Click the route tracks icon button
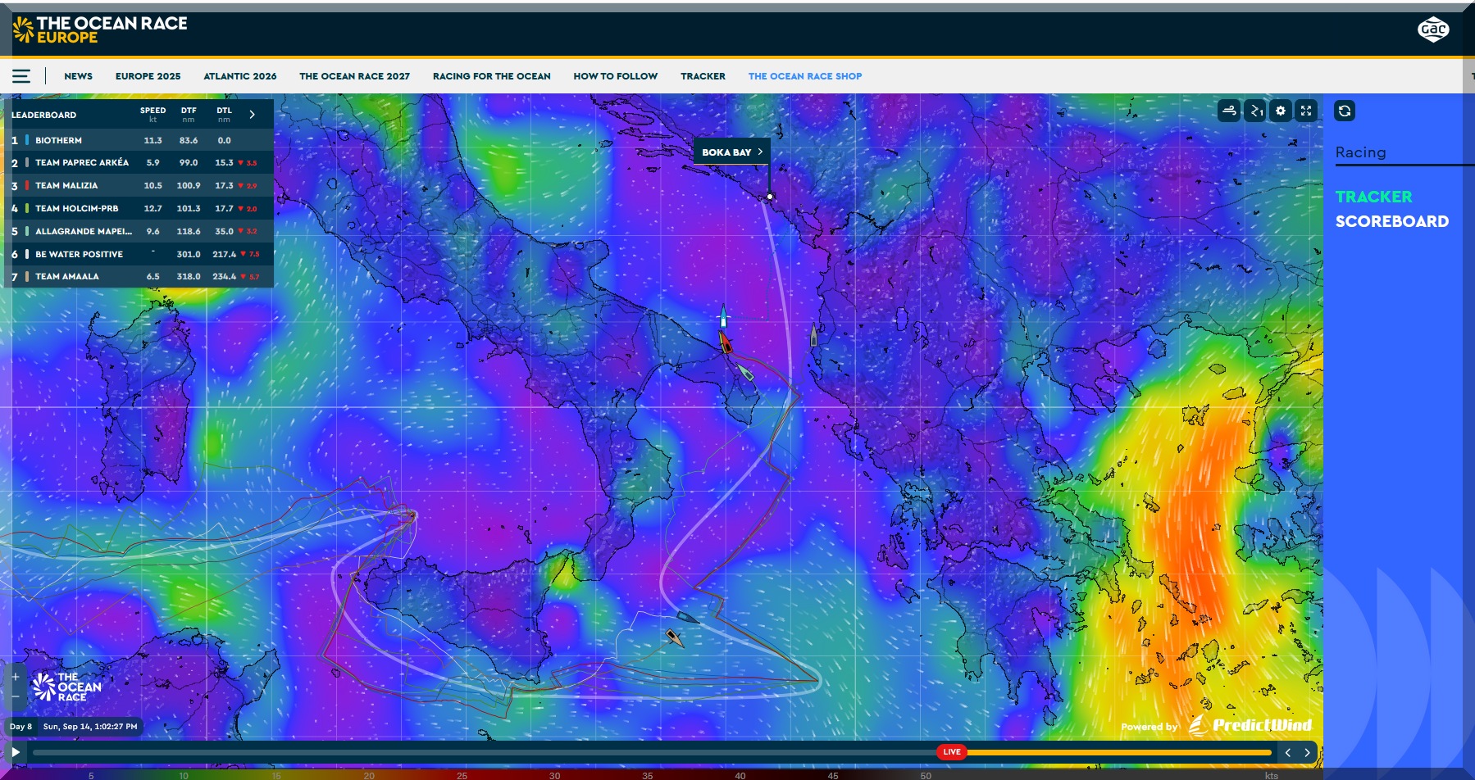1475x780 pixels. (1255, 111)
